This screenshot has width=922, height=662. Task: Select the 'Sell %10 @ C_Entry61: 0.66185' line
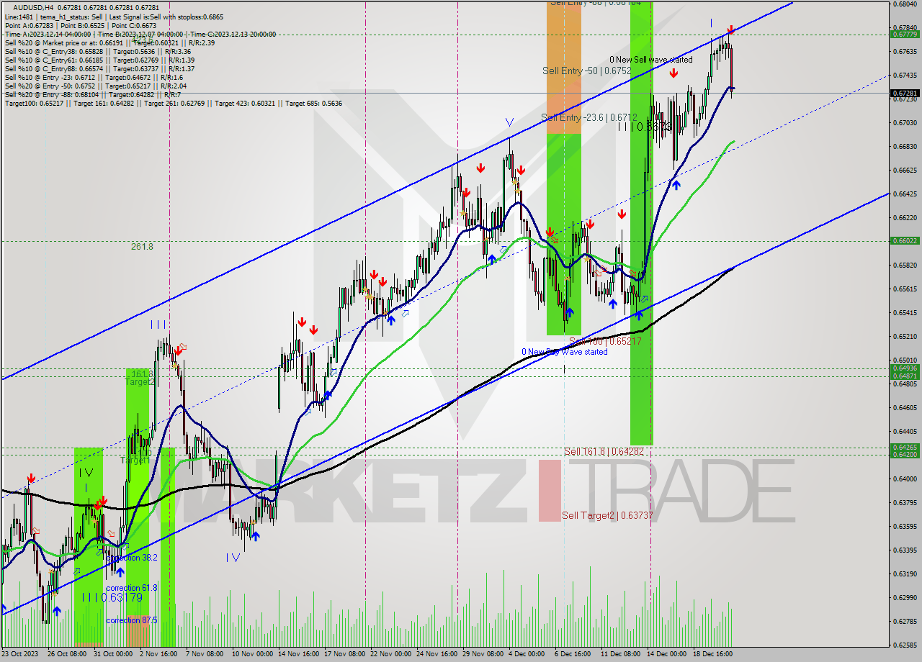tap(99, 60)
